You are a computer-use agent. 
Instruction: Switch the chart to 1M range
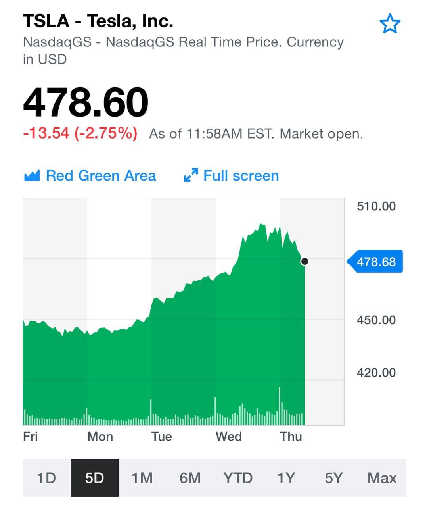(142, 478)
